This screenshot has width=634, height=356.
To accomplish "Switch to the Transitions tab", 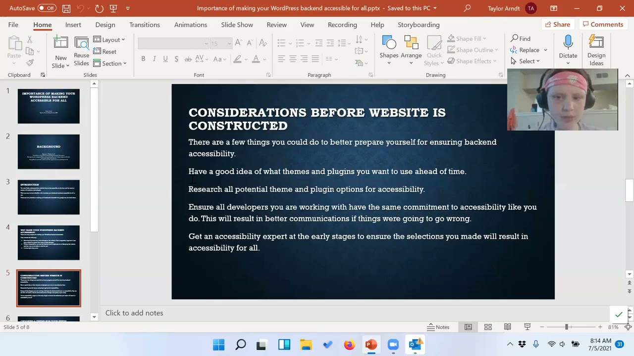I will coord(145,25).
